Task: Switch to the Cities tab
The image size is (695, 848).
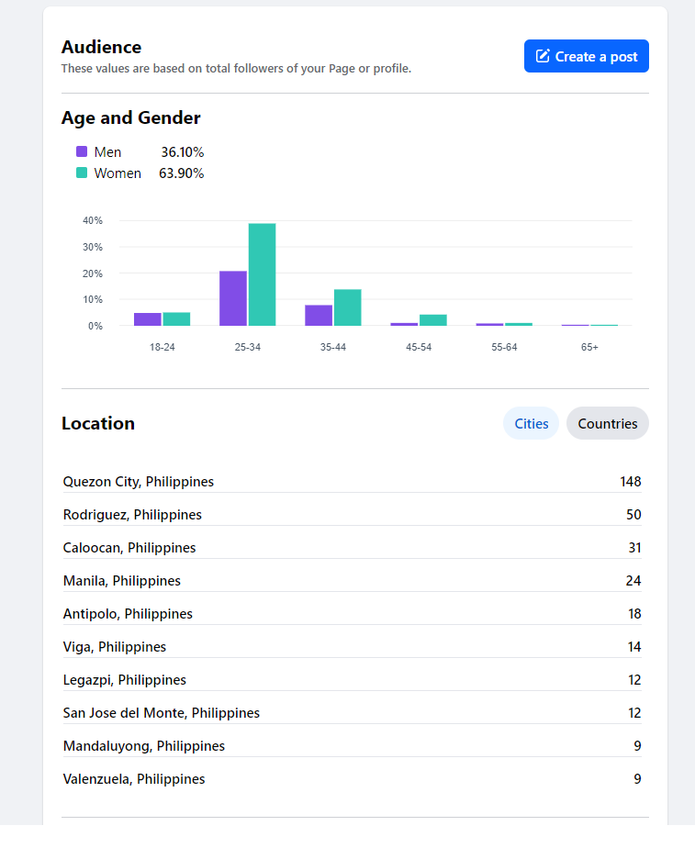Action: (531, 423)
